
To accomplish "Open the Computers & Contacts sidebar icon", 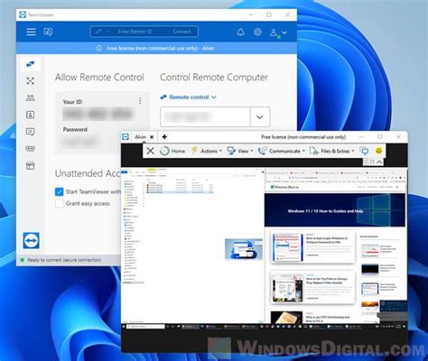I will [31, 115].
